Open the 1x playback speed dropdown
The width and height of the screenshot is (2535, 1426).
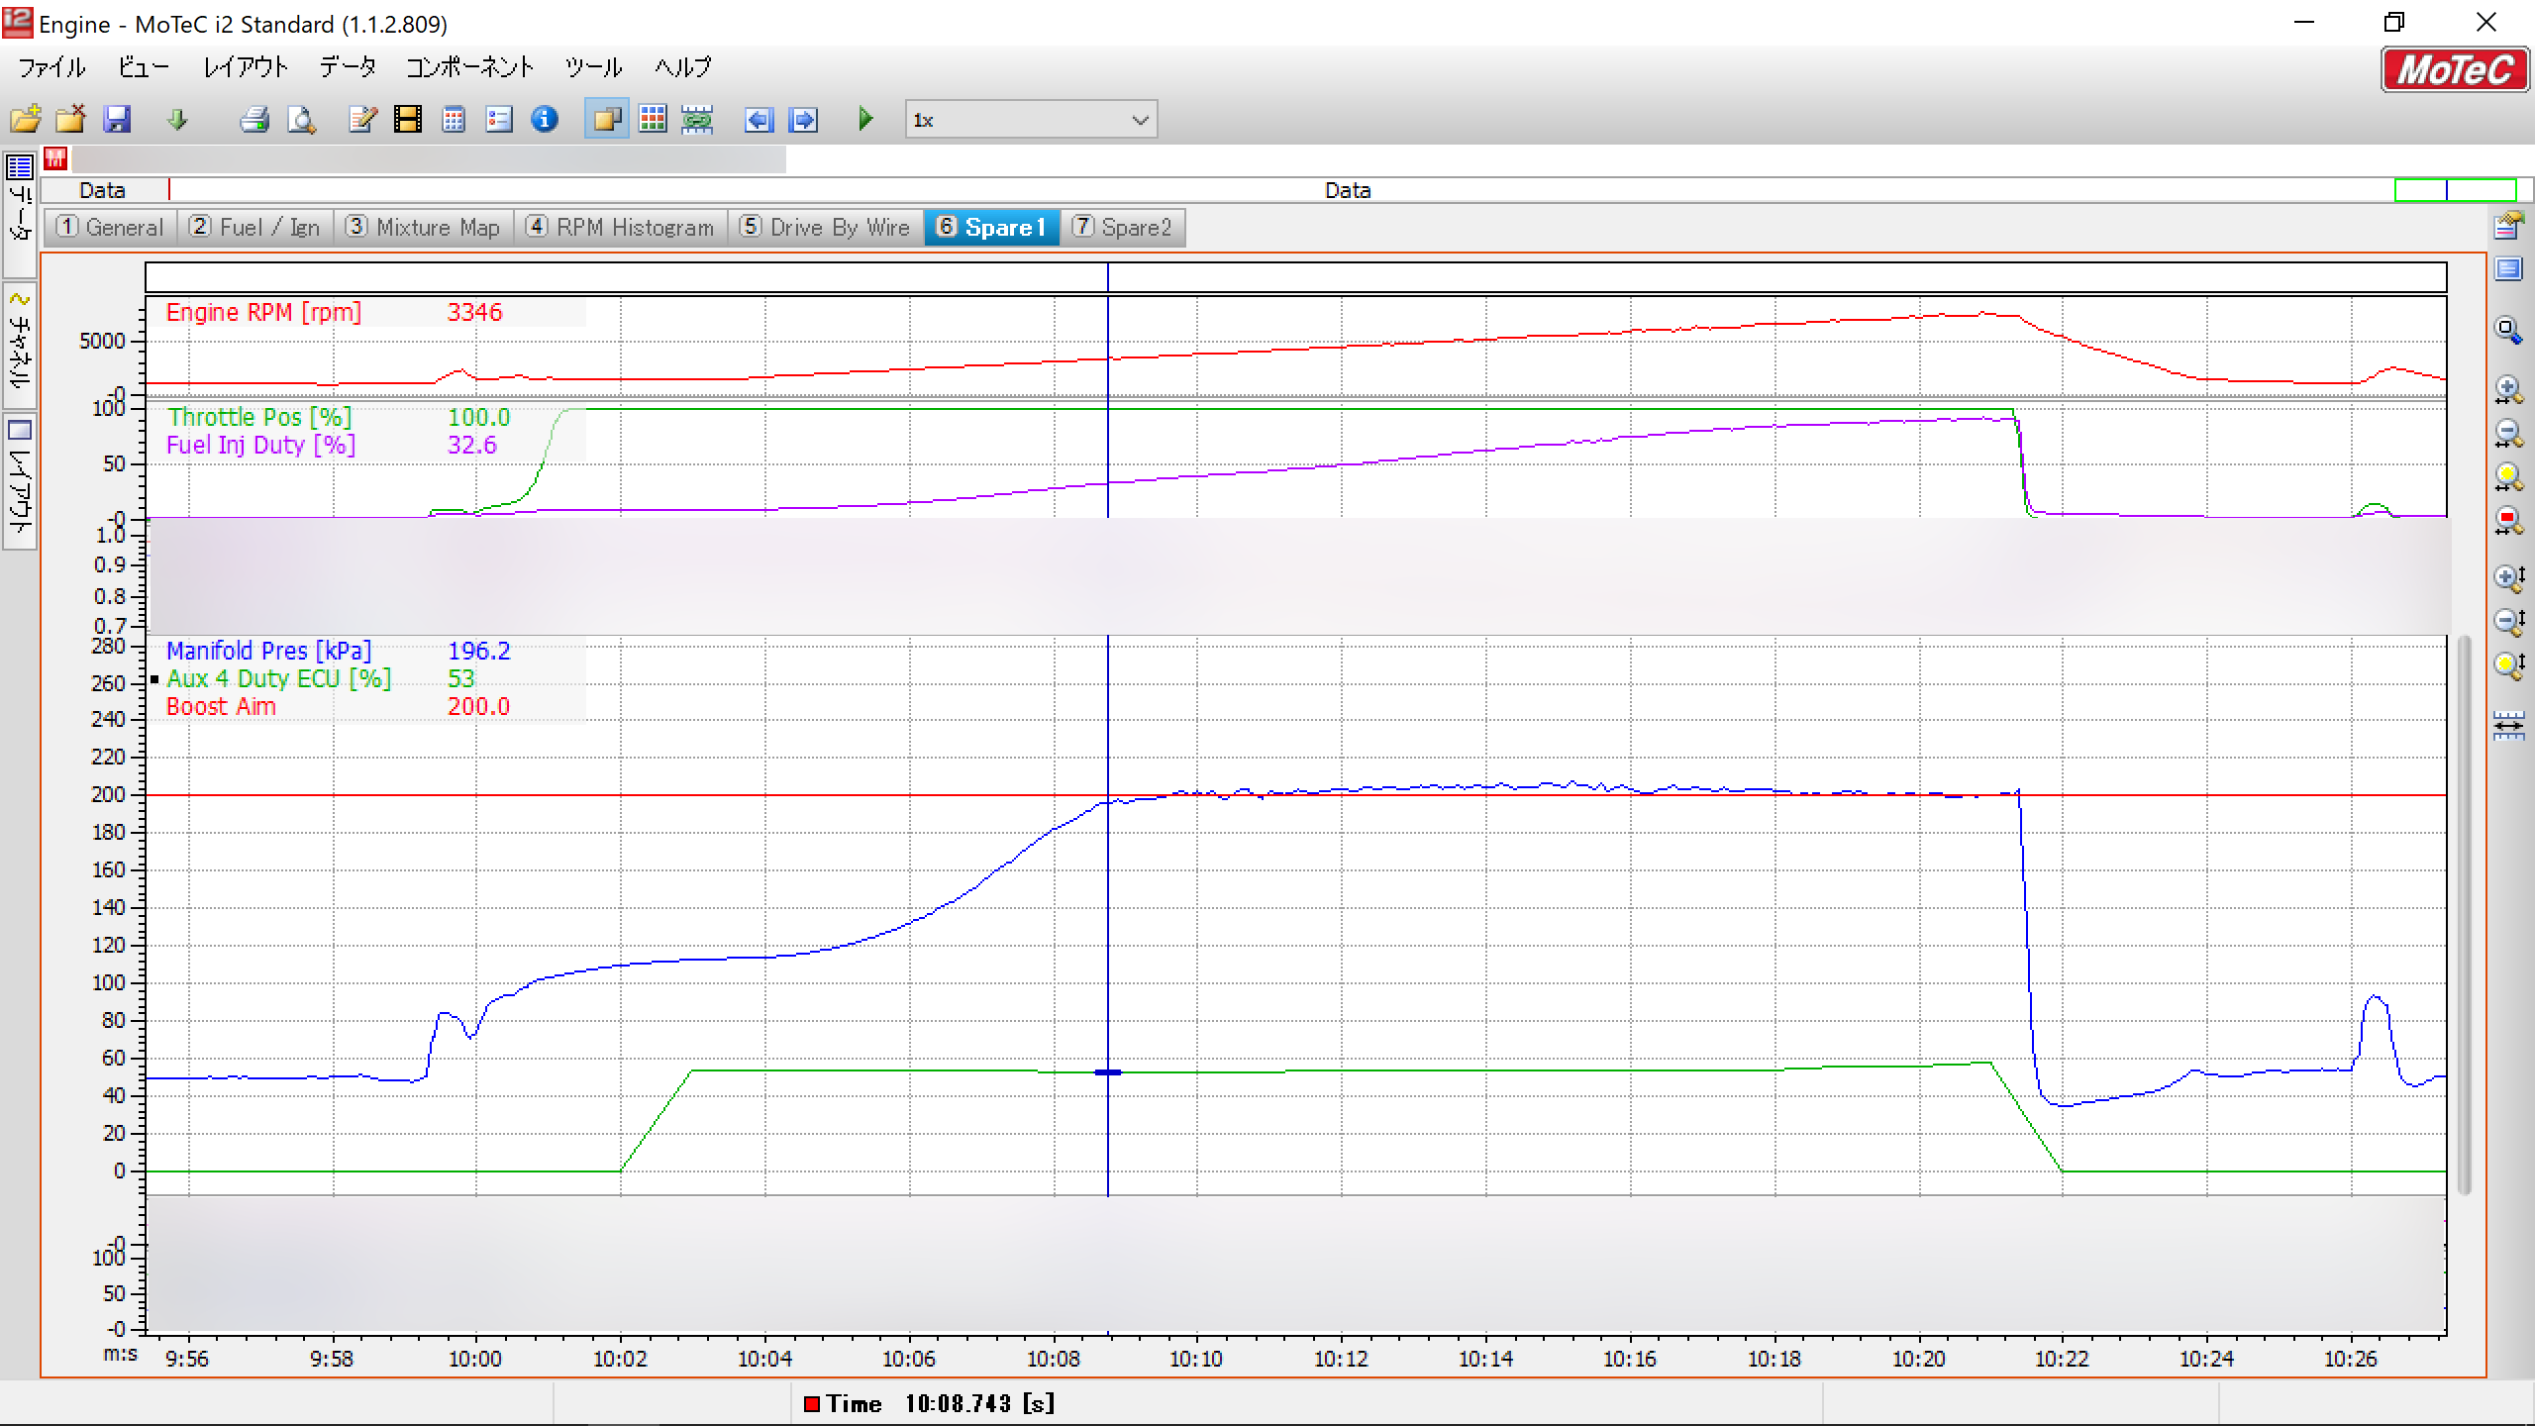[1140, 120]
